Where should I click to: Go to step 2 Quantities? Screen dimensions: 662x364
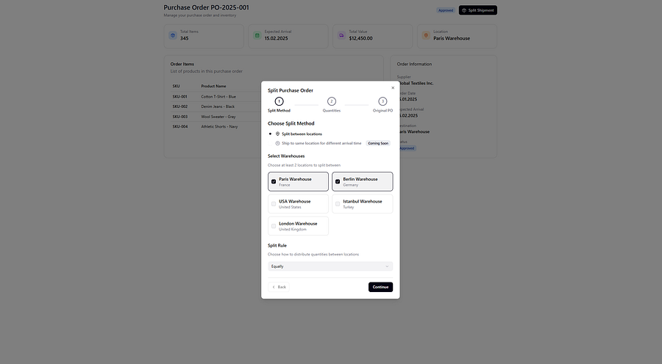click(x=332, y=101)
